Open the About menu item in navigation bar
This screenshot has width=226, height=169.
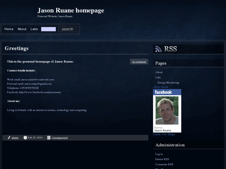click(22, 29)
